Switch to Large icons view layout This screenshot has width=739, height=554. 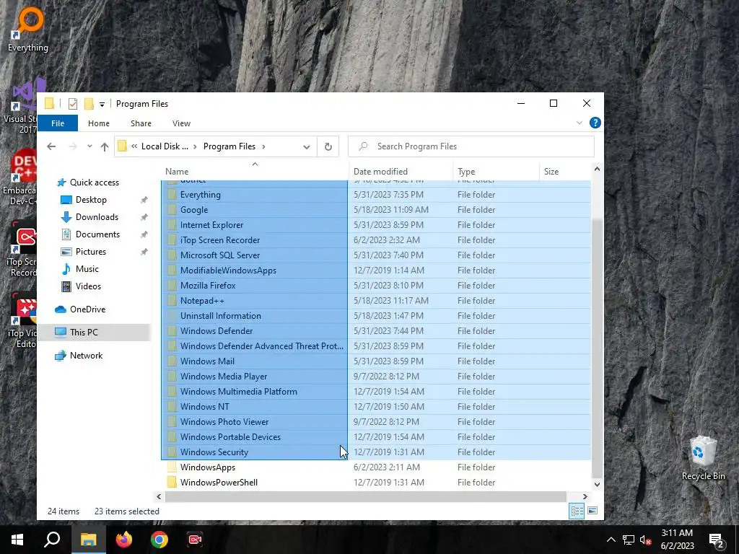click(x=592, y=511)
